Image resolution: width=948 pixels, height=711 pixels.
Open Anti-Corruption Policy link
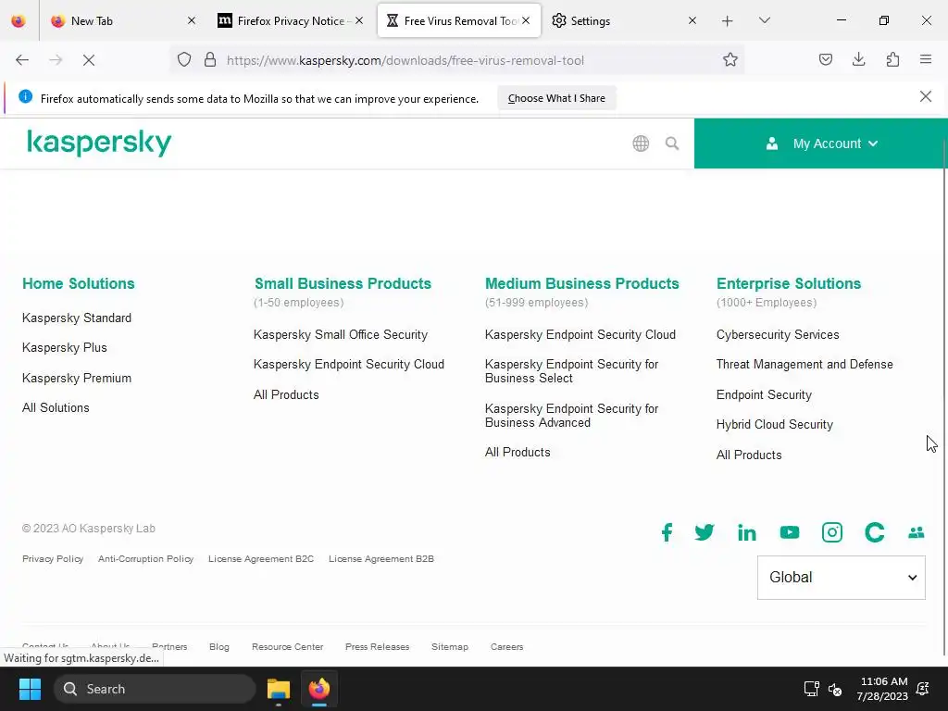[145, 558]
